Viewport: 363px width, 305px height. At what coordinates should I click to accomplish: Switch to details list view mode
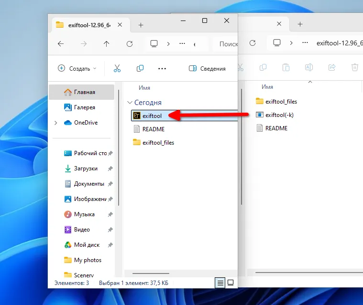[x=220, y=283]
